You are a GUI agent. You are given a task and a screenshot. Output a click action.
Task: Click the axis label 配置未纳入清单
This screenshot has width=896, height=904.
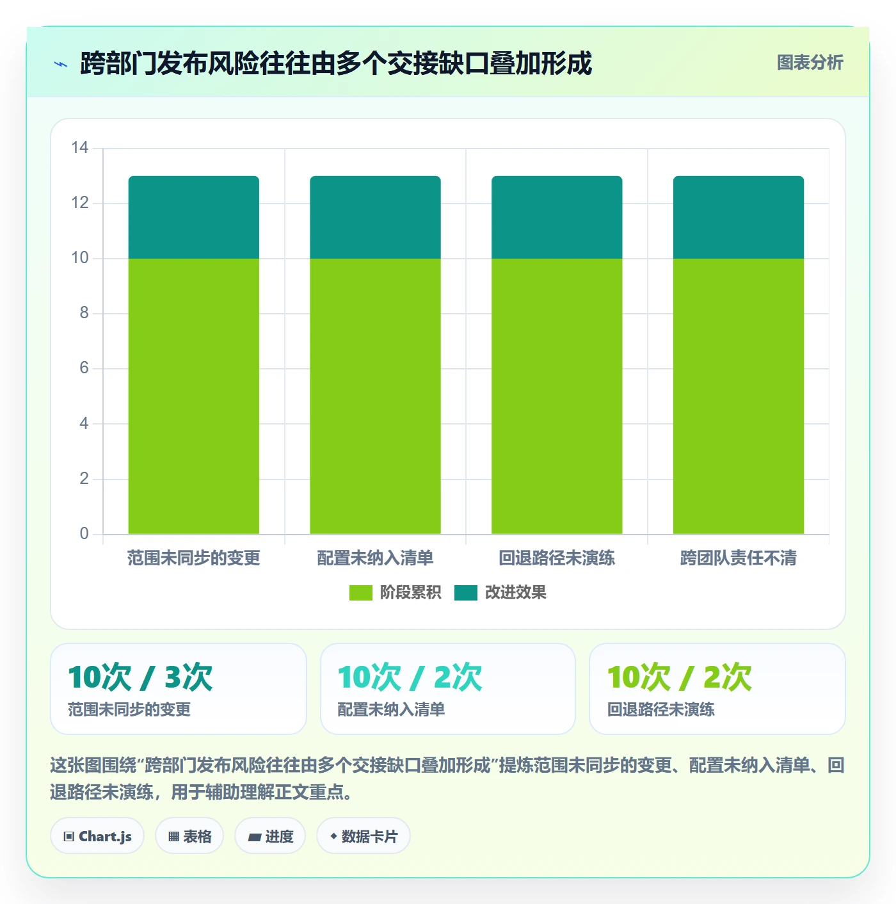tap(376, 558)
